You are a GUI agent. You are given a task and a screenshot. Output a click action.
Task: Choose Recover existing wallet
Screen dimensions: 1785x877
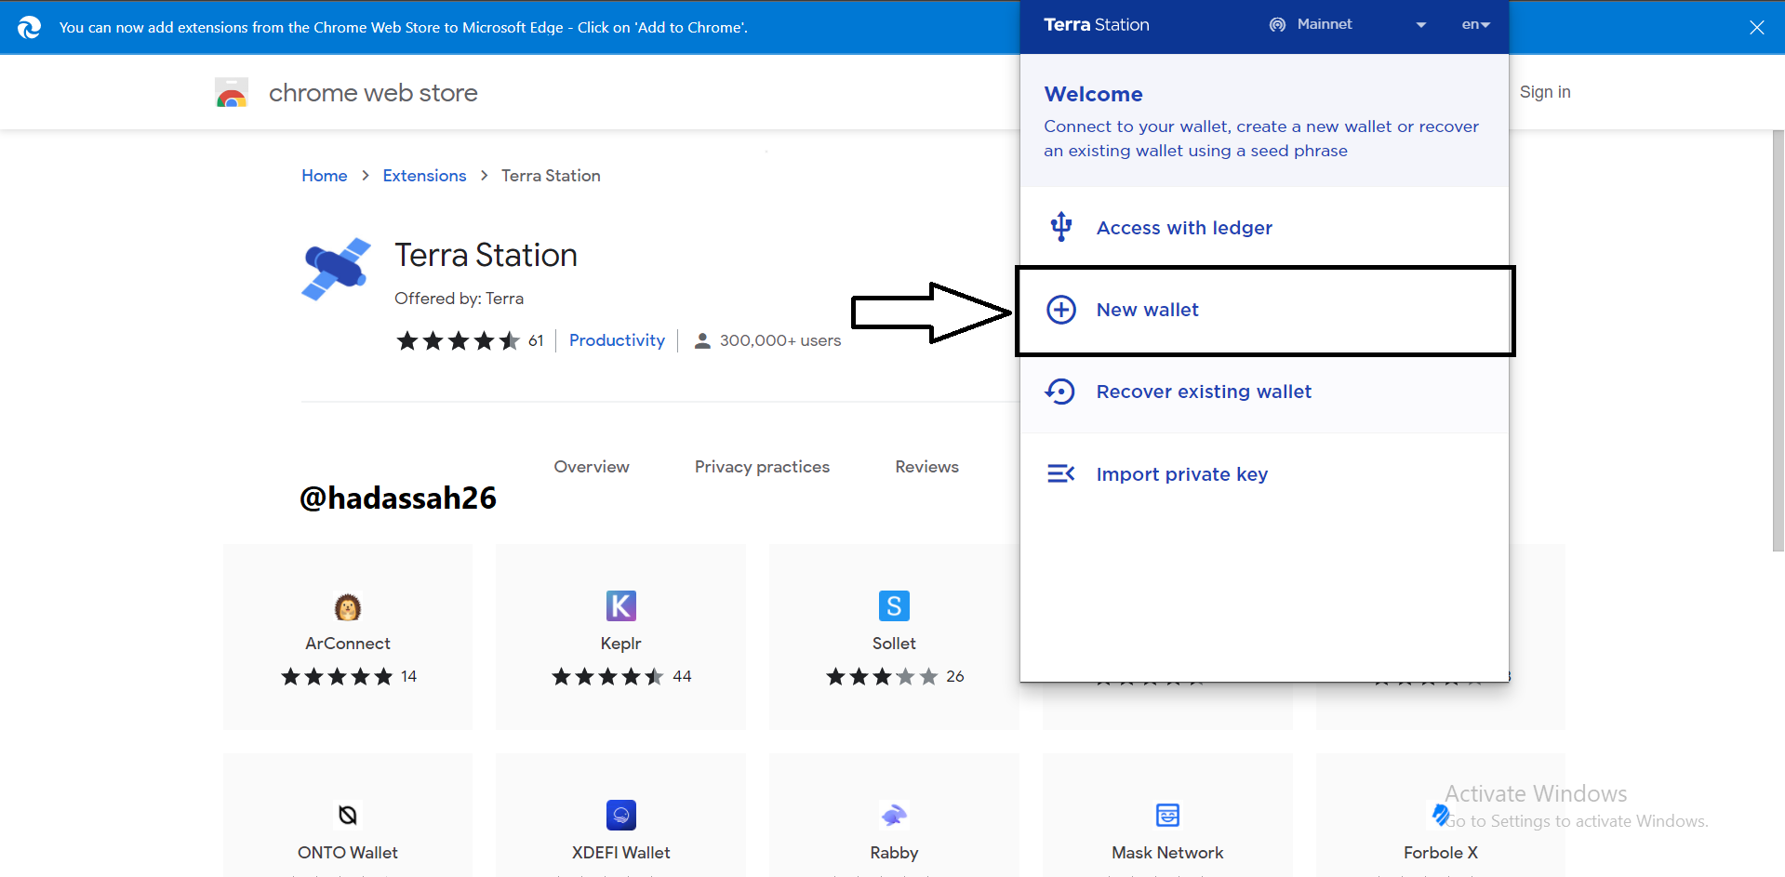[1264, 392]
